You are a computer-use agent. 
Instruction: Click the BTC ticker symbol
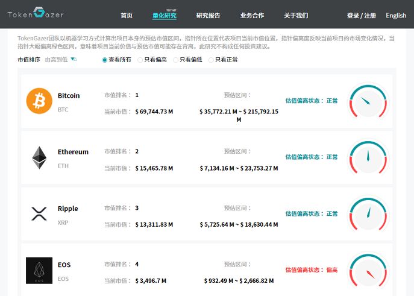pos(63,110)
